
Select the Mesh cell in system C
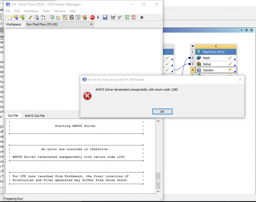pyautogui.click(x=216, y=58)
